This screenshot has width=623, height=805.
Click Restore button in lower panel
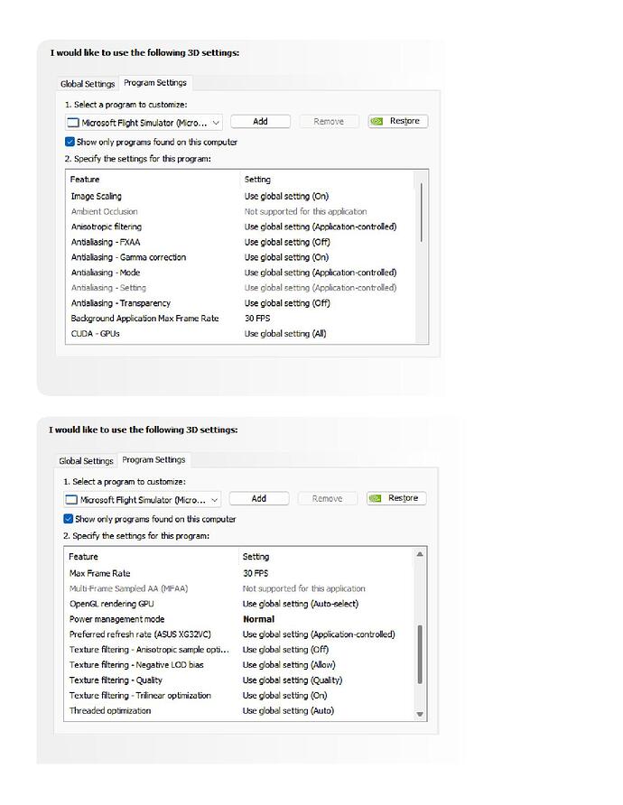(396, 498)
